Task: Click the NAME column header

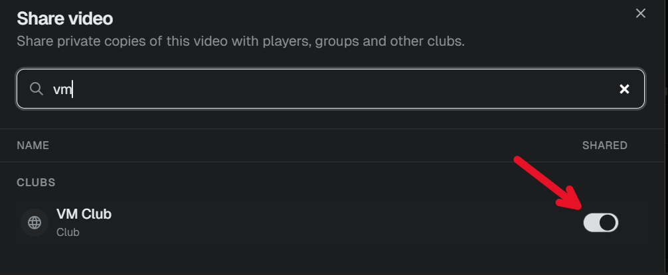Action: point(33,145)
